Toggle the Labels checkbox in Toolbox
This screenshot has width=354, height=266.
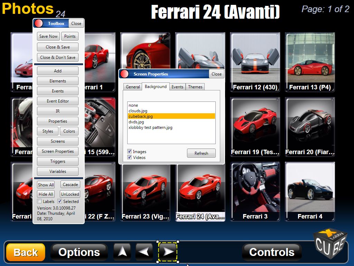click(39, 201)
